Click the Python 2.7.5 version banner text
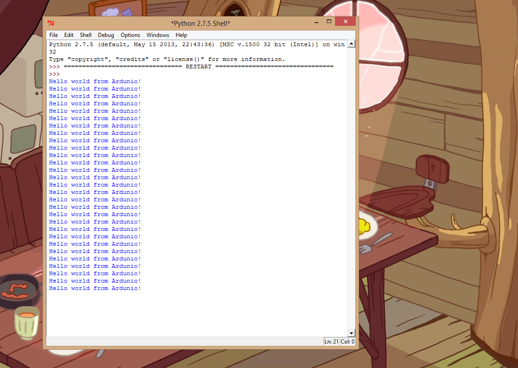Viewport: 518px width, 368px height. [185, 44]
